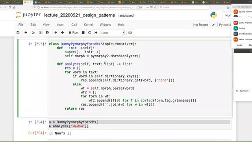Move selected cell down arrow
This screenshot has width=252, height=142.
click(x=63, y=33)
